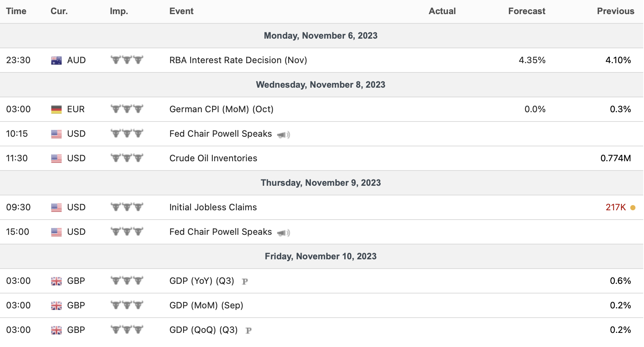Open the RBA Interest Rate Decision (Nov) event

point(238,60)
